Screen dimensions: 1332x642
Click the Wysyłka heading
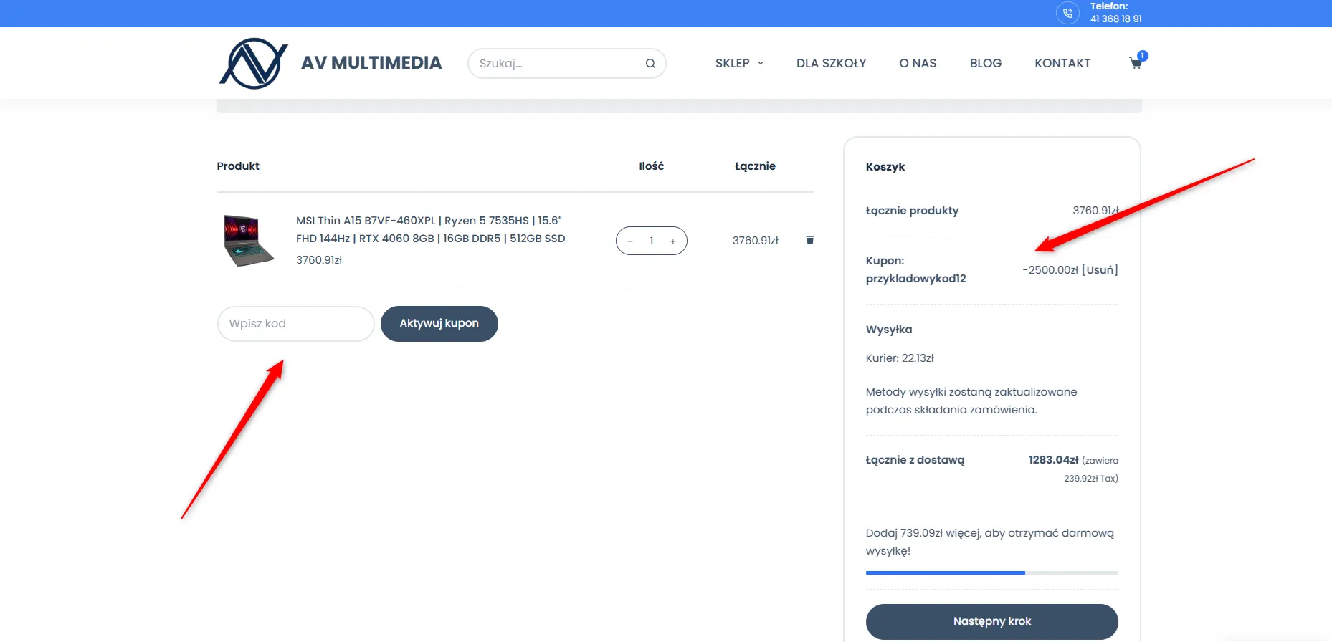889,330
